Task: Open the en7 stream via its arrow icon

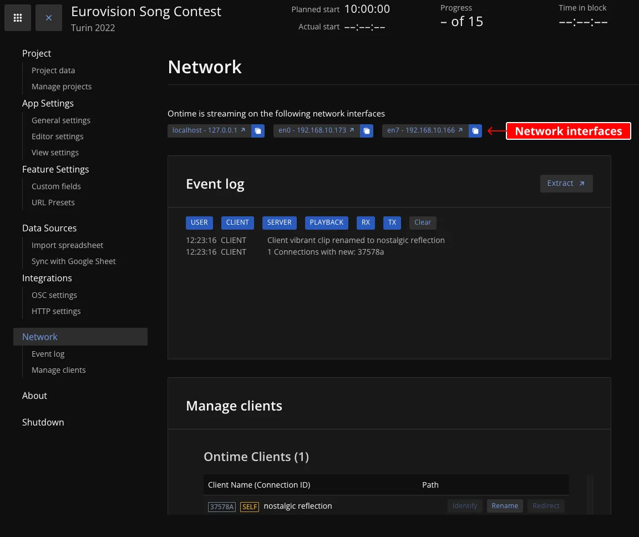Action: click(x=459, y=130)
